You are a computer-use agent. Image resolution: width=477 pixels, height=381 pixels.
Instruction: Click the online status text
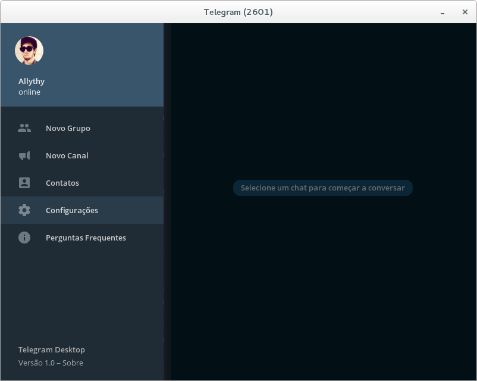click(29, 92)
